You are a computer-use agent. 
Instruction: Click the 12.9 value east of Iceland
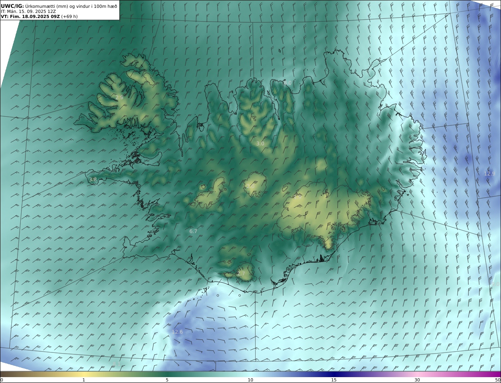[490, 173]
